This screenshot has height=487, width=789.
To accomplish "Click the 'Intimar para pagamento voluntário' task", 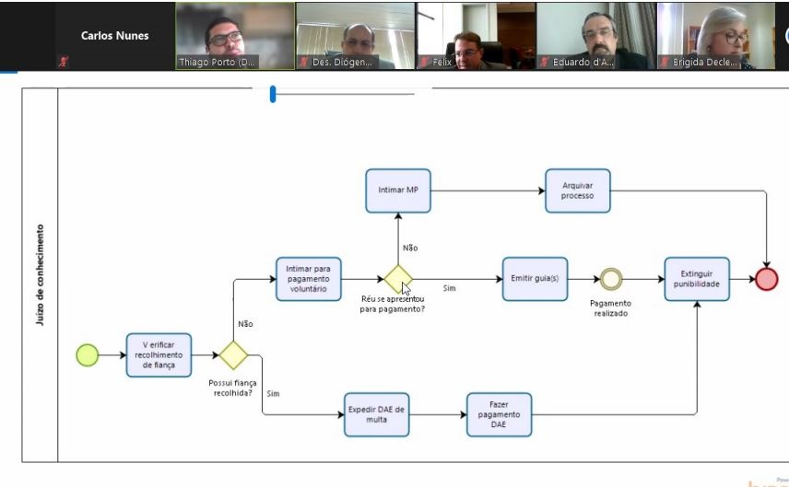I will click(x=309, y=279).
